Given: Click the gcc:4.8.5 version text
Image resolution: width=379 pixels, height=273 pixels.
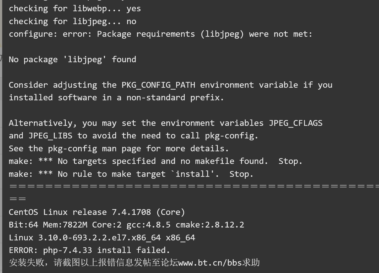Looking at the screenshot, I should tap(148, 225).
